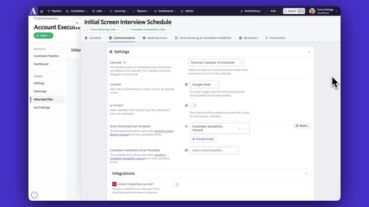This screenshot has height=207, width=369.
Task: Click the CoderPad integration icon
Action: pyautogui.click(x=114, y=184)
